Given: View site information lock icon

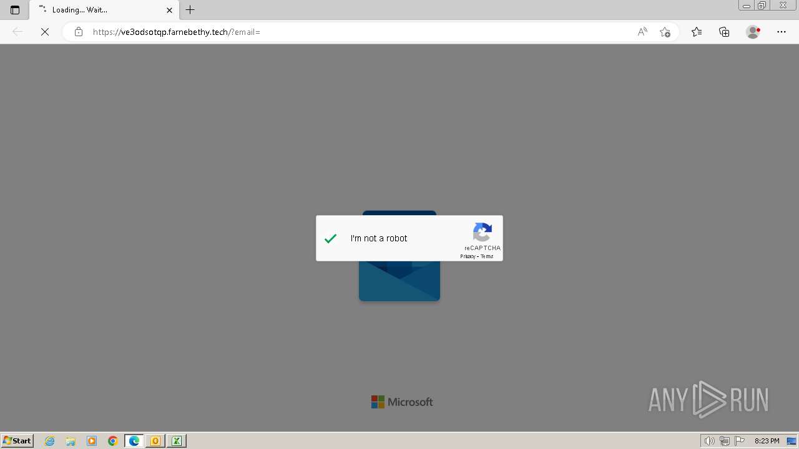Looking at the screenshot, I should (x=79, y=32).
